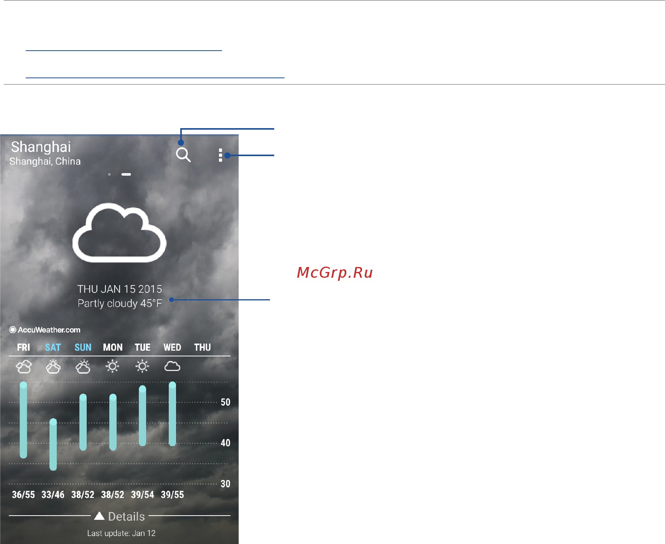Tap the active page indicator dash
The height and width of the screenshot is (544, 665).
tap(126, 174)
